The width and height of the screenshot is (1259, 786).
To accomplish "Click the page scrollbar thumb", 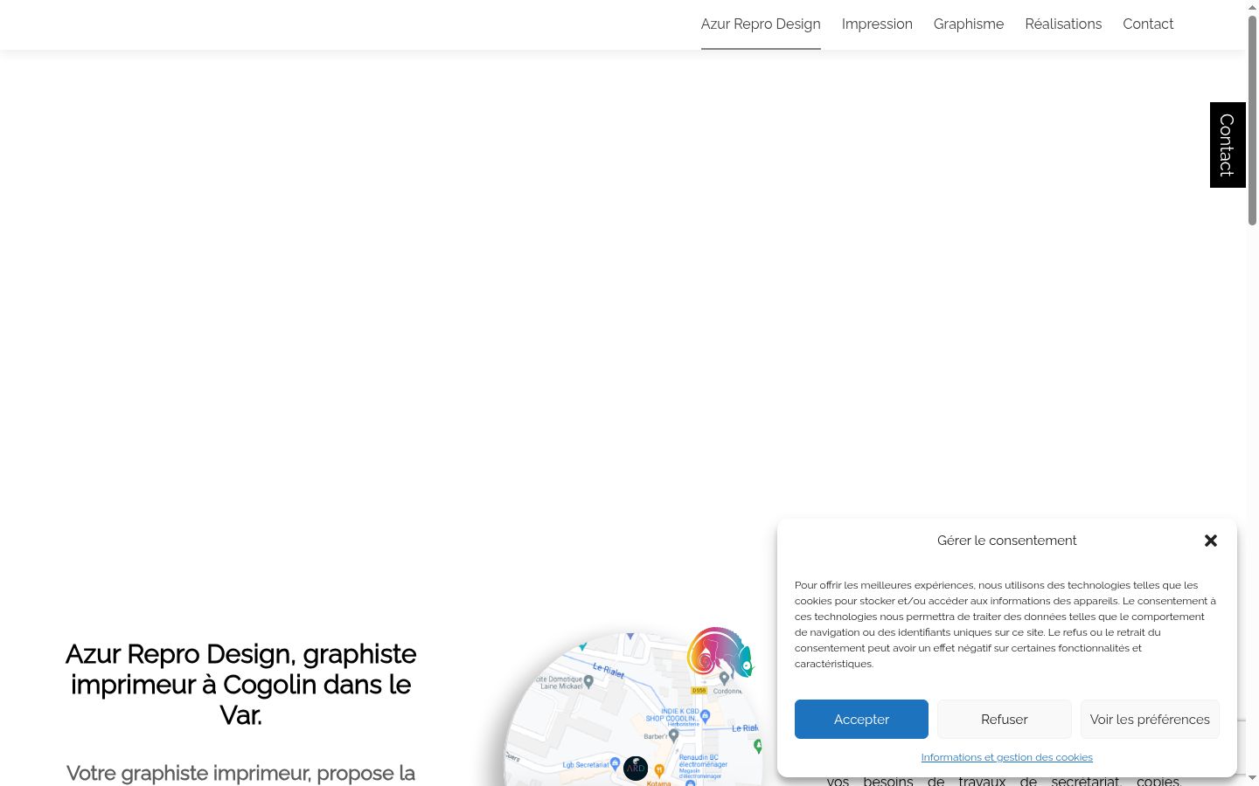I will coord(1252,121).
